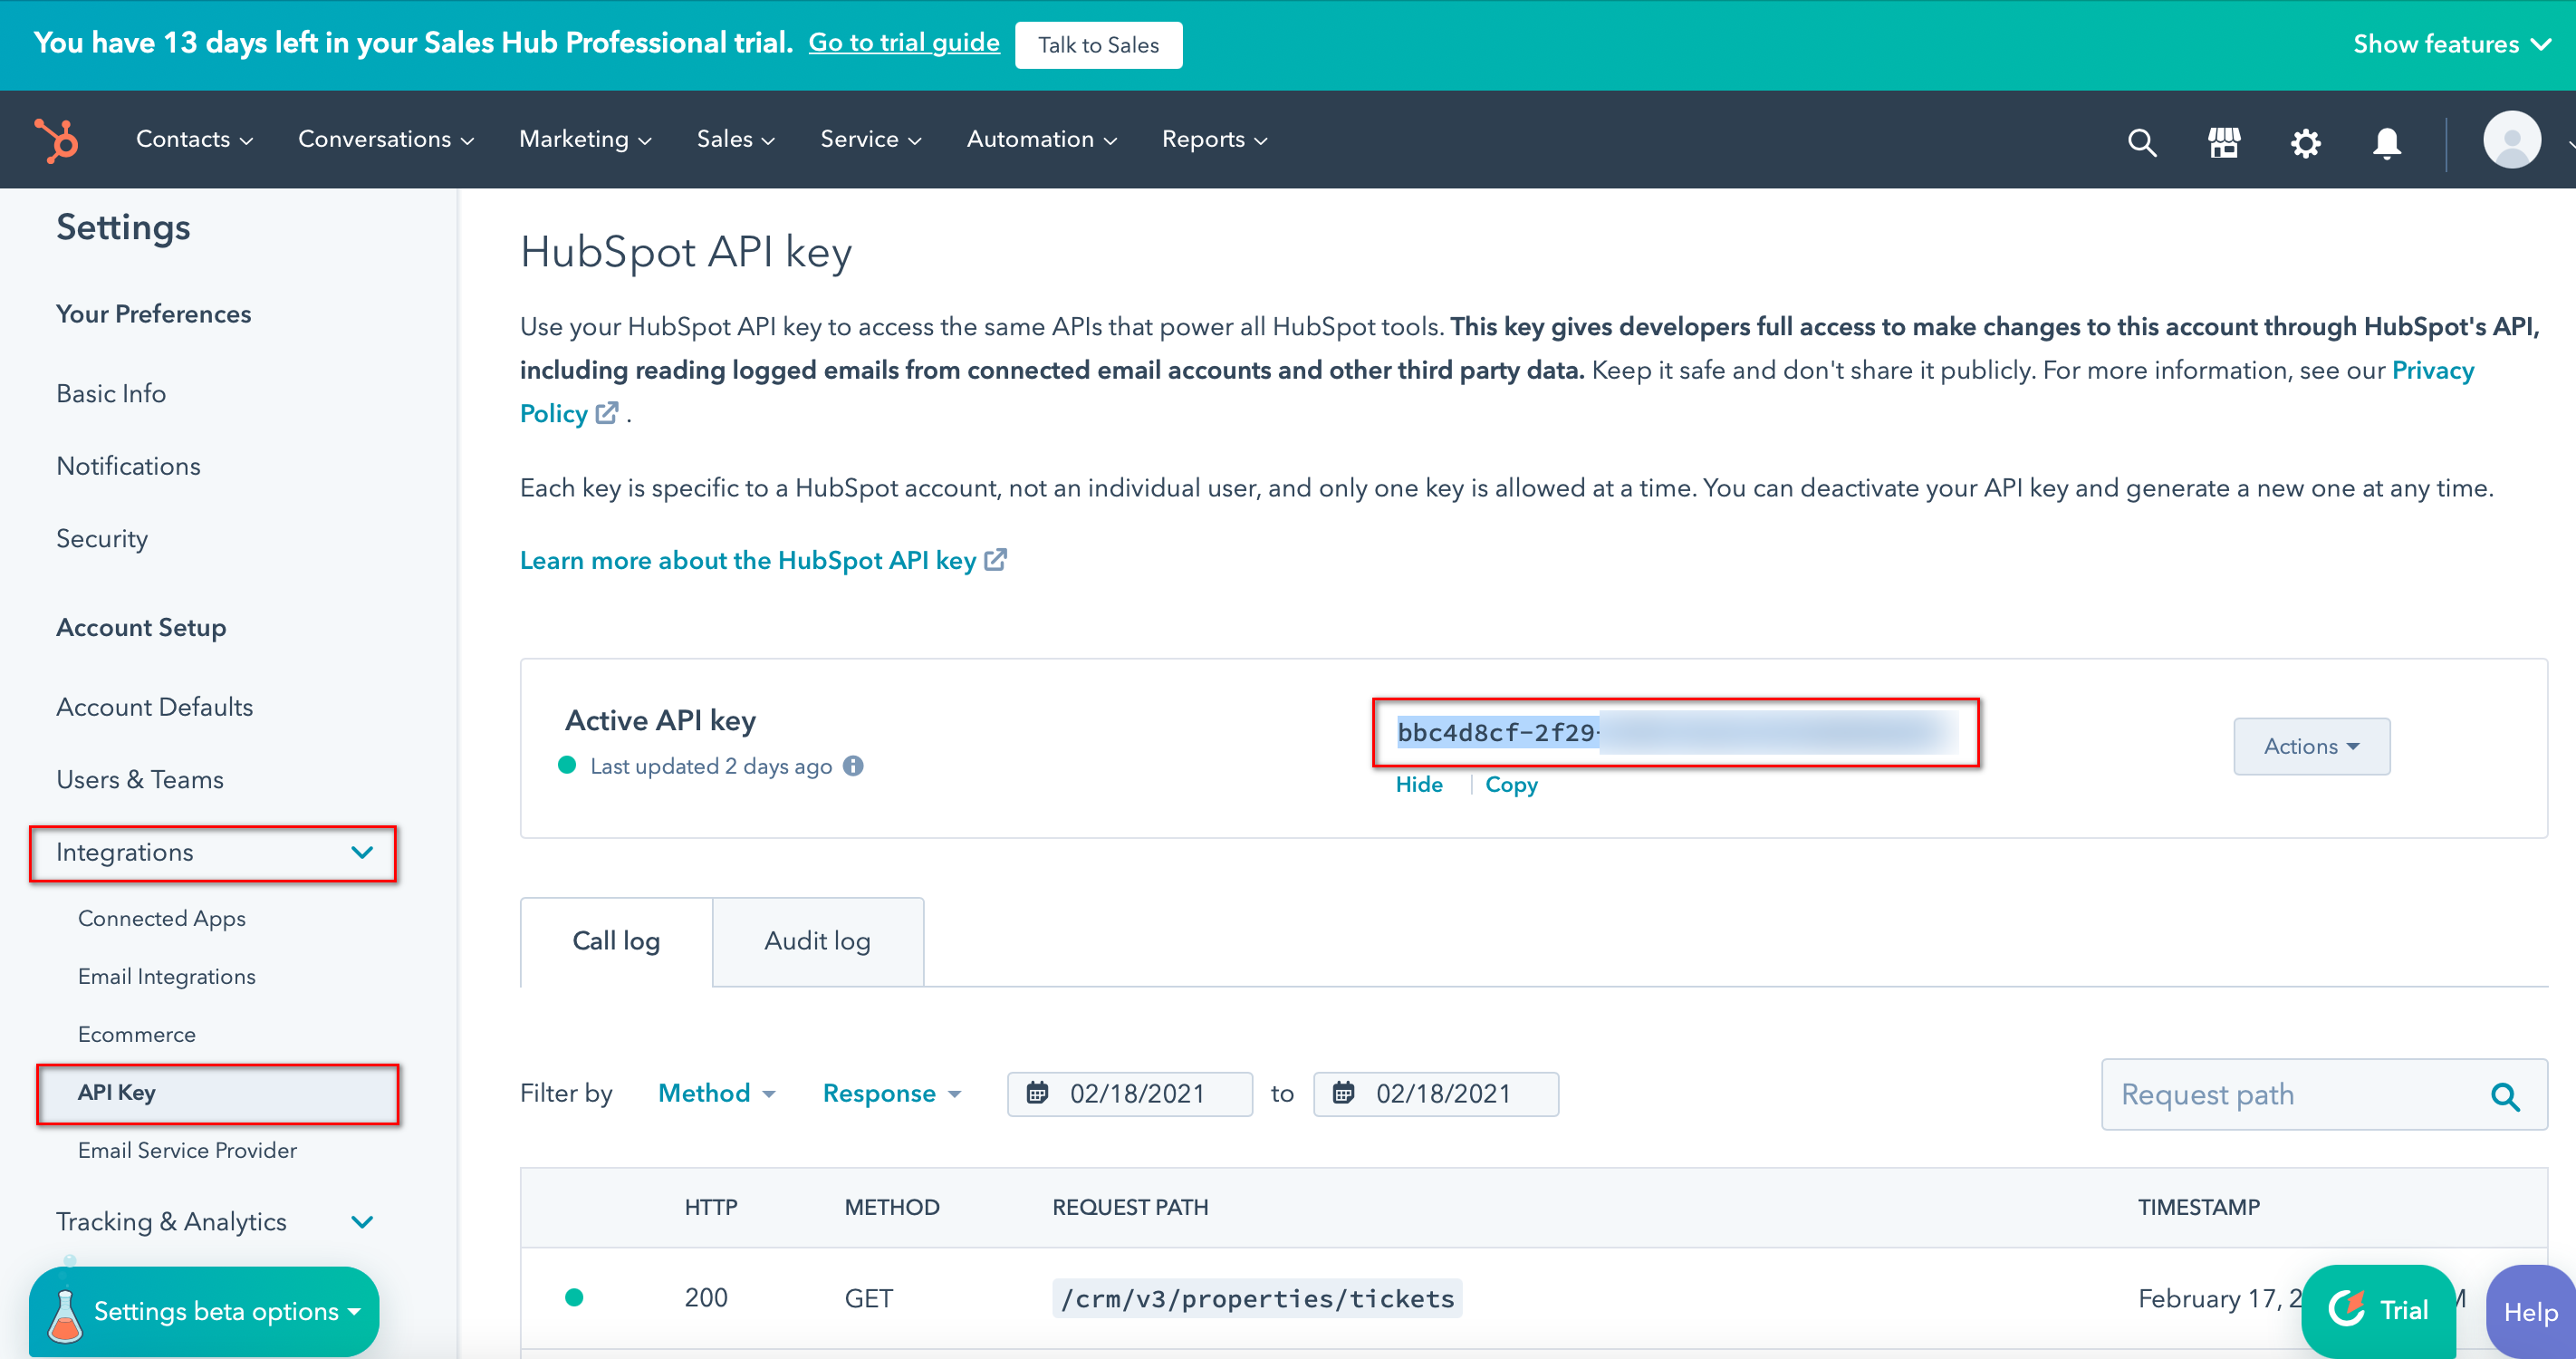The height and width of the screenshot is (1359, 2576).
Task: Open the Reports menu
Action: (1214, 140)
